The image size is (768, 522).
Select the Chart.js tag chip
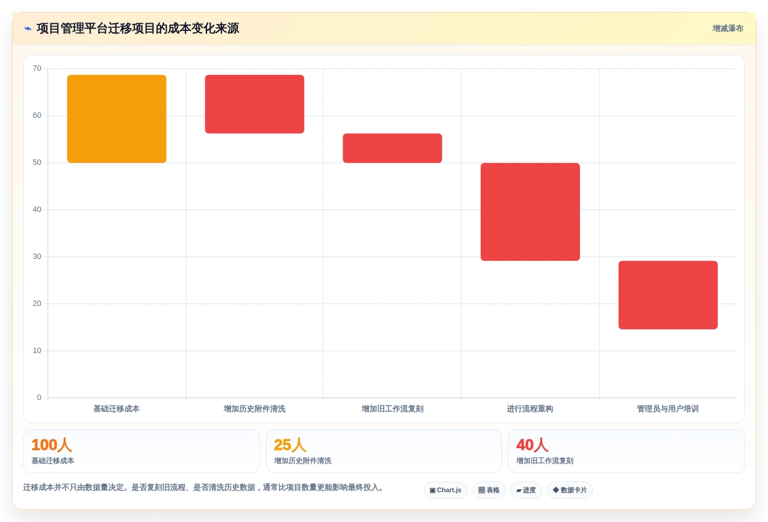pyautogui.click(x=446, y=490)
